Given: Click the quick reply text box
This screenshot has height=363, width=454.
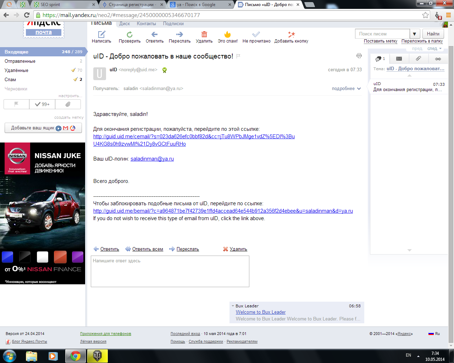Looking at the screenshot, I should point(170,271).
